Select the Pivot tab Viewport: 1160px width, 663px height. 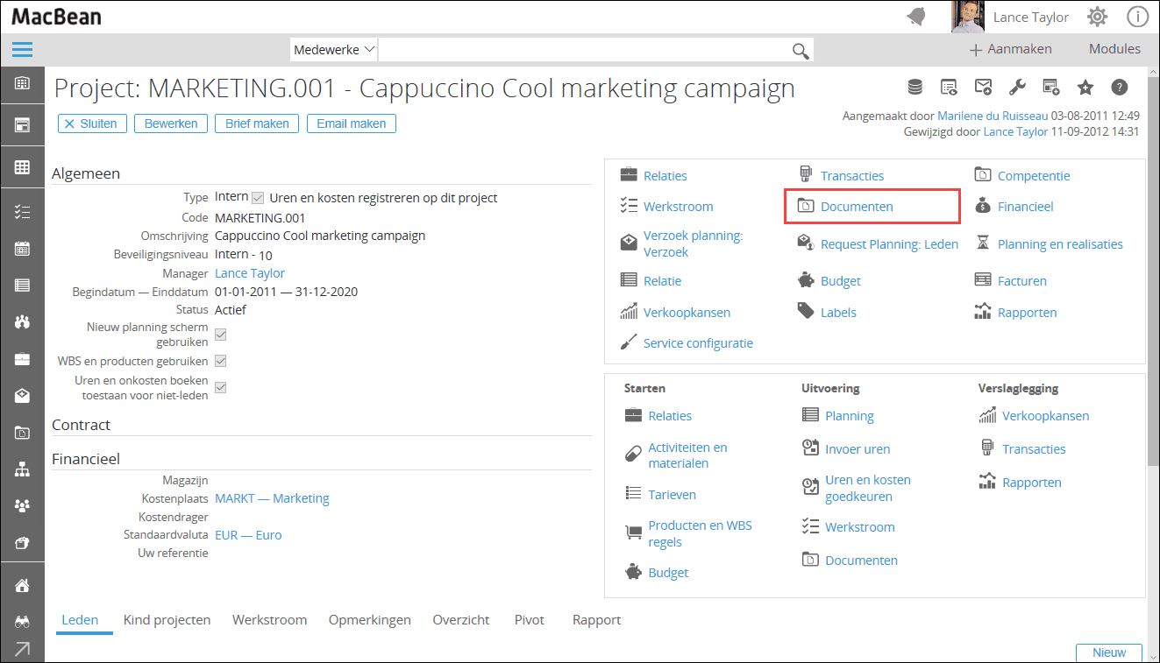point(529,620)
